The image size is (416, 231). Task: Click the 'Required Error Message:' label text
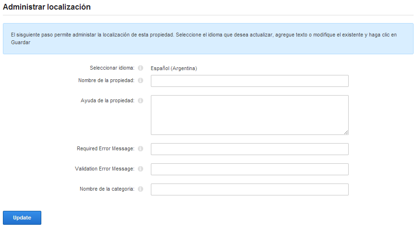click(x=106, y=149)
